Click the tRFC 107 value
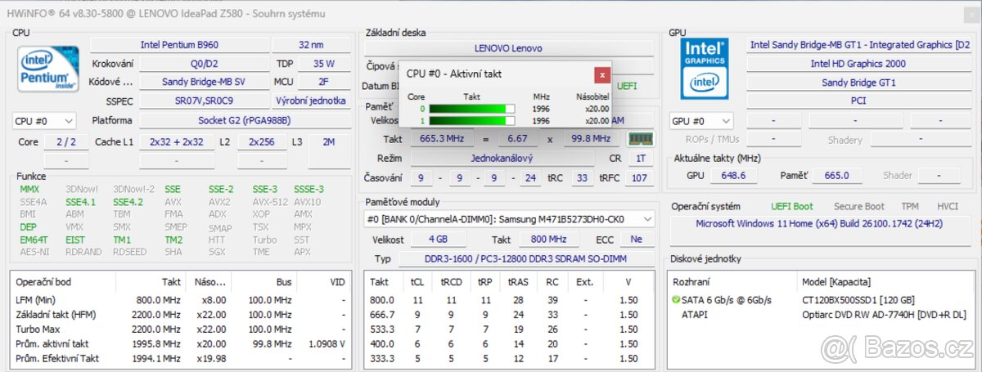 pos(639,178)
